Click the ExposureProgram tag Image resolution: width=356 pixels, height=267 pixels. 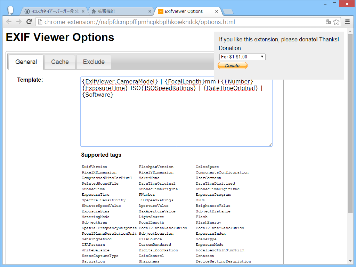pos(213,195)
